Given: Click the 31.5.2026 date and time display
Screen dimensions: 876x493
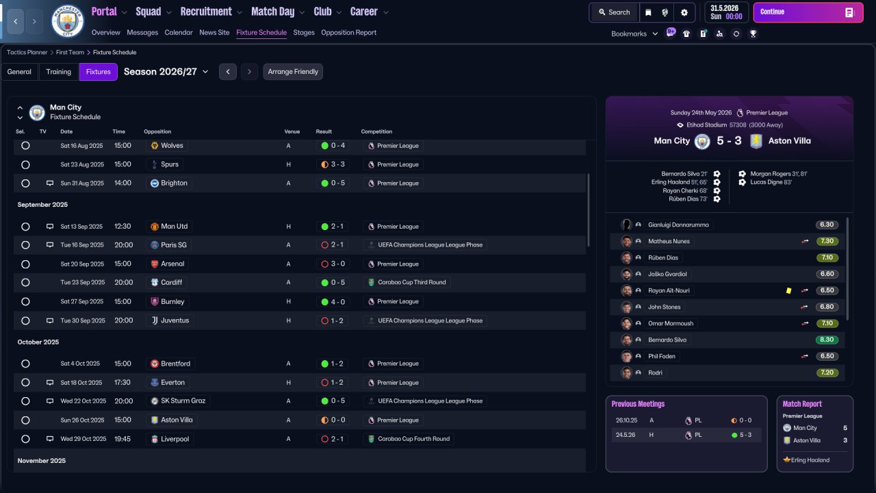Looking at the screenshot, I should [726, 12].
